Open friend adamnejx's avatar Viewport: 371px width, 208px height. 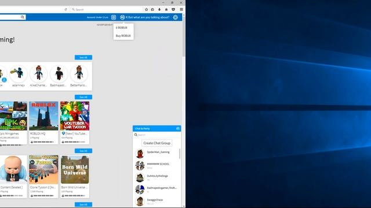(19, 73)
